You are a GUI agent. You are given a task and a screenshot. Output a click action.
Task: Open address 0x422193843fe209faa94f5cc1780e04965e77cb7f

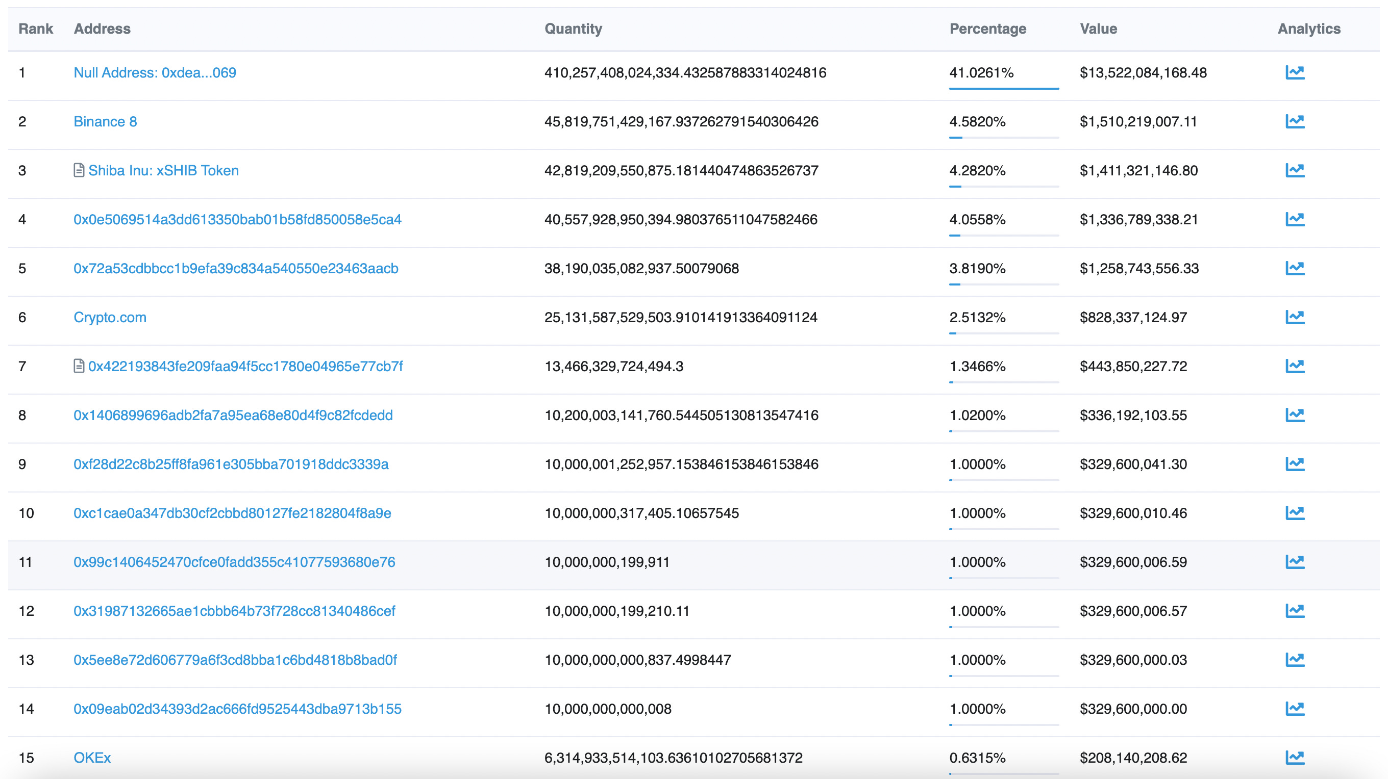[x=245, y=367]
